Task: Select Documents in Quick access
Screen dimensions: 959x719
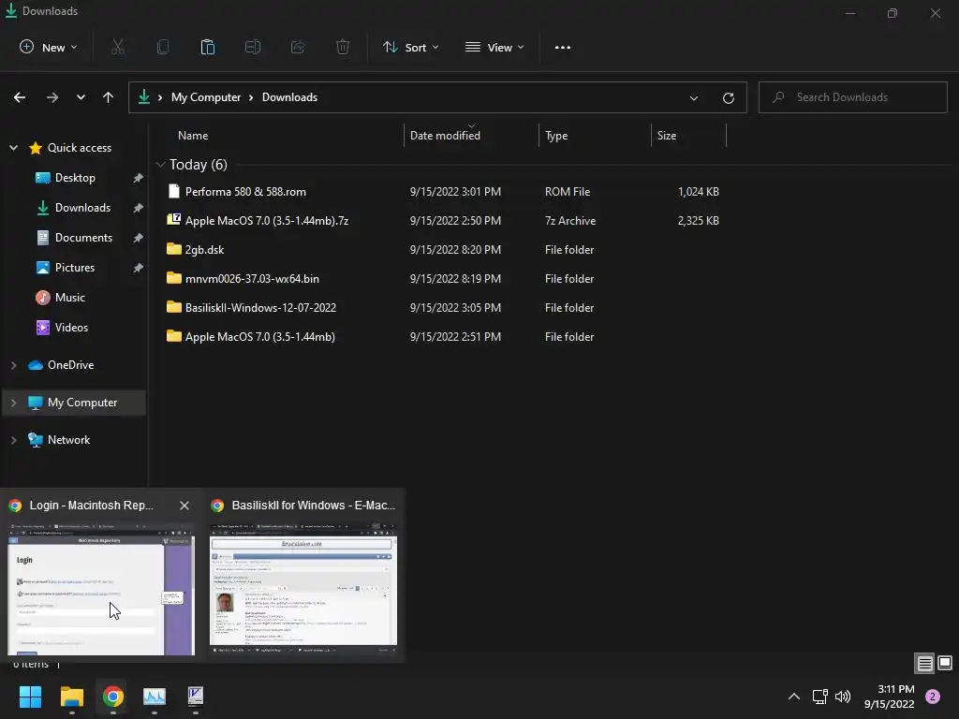Action: tap(83, 237)
